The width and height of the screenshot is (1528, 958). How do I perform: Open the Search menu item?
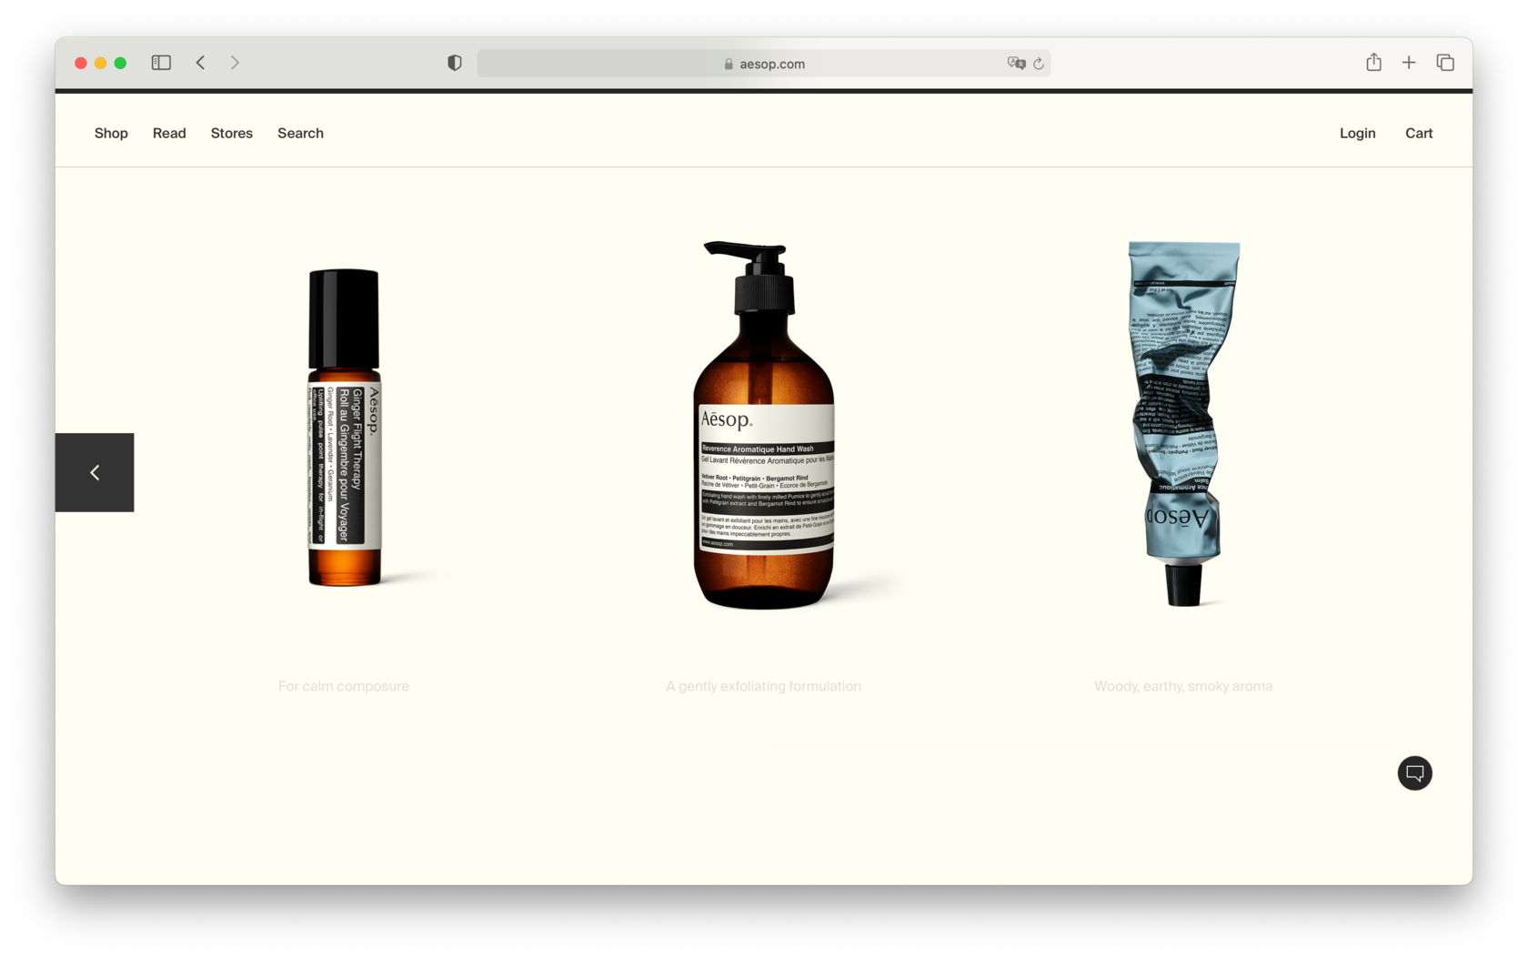pyautogui.click(x=300, y=133)
